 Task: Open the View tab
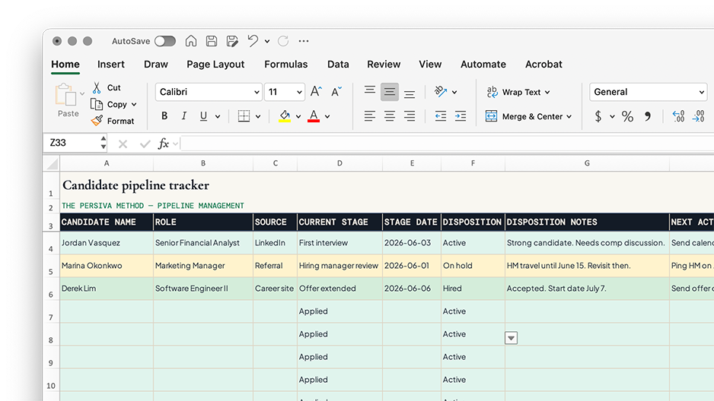pyautogui.click(x=430, y=65)
